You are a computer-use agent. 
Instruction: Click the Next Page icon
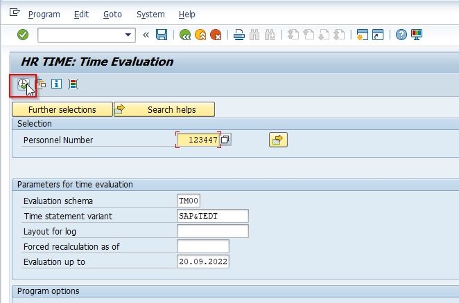[324, 35]
